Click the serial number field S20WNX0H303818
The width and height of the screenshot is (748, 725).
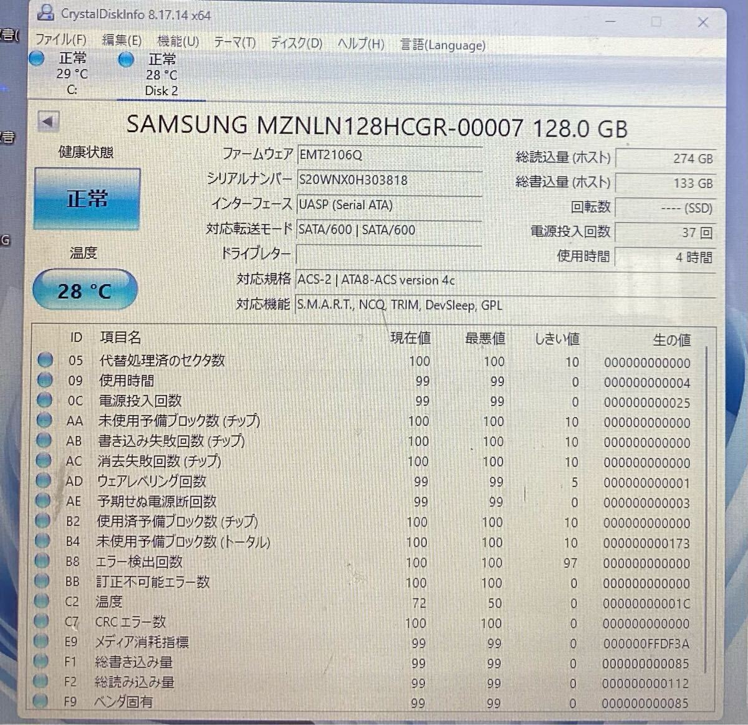click(390, 180)
